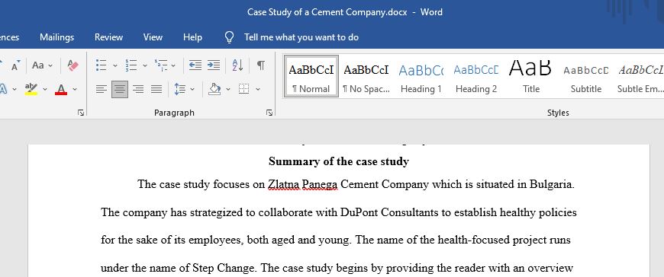Image resolution: width=664 pixels, height=277 pixels.
Task: Click the Shading paint bucket icon
Action: pos(214,89)
